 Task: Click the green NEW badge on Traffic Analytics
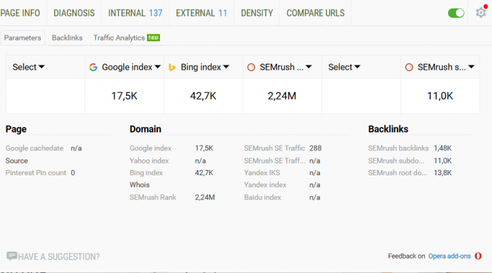[154, 38]
